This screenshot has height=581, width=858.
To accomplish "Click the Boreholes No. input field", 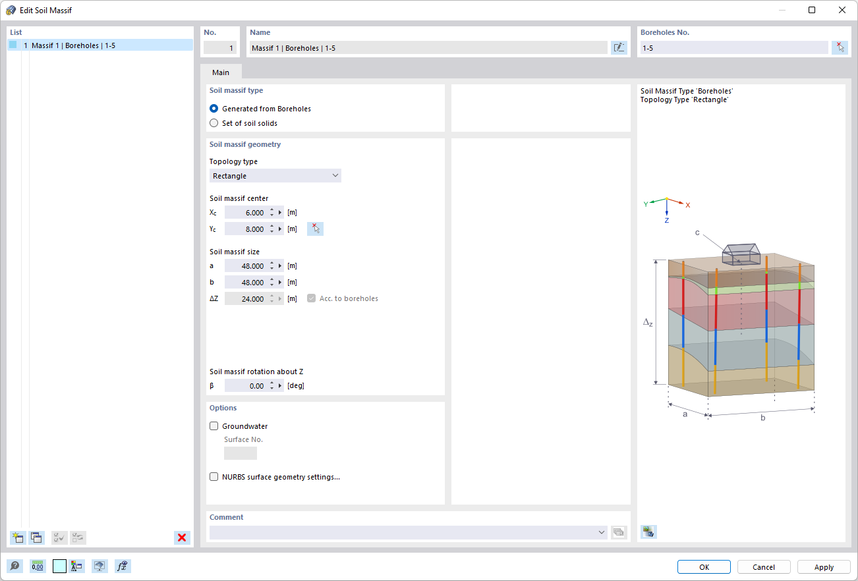I will pos(734,47).
